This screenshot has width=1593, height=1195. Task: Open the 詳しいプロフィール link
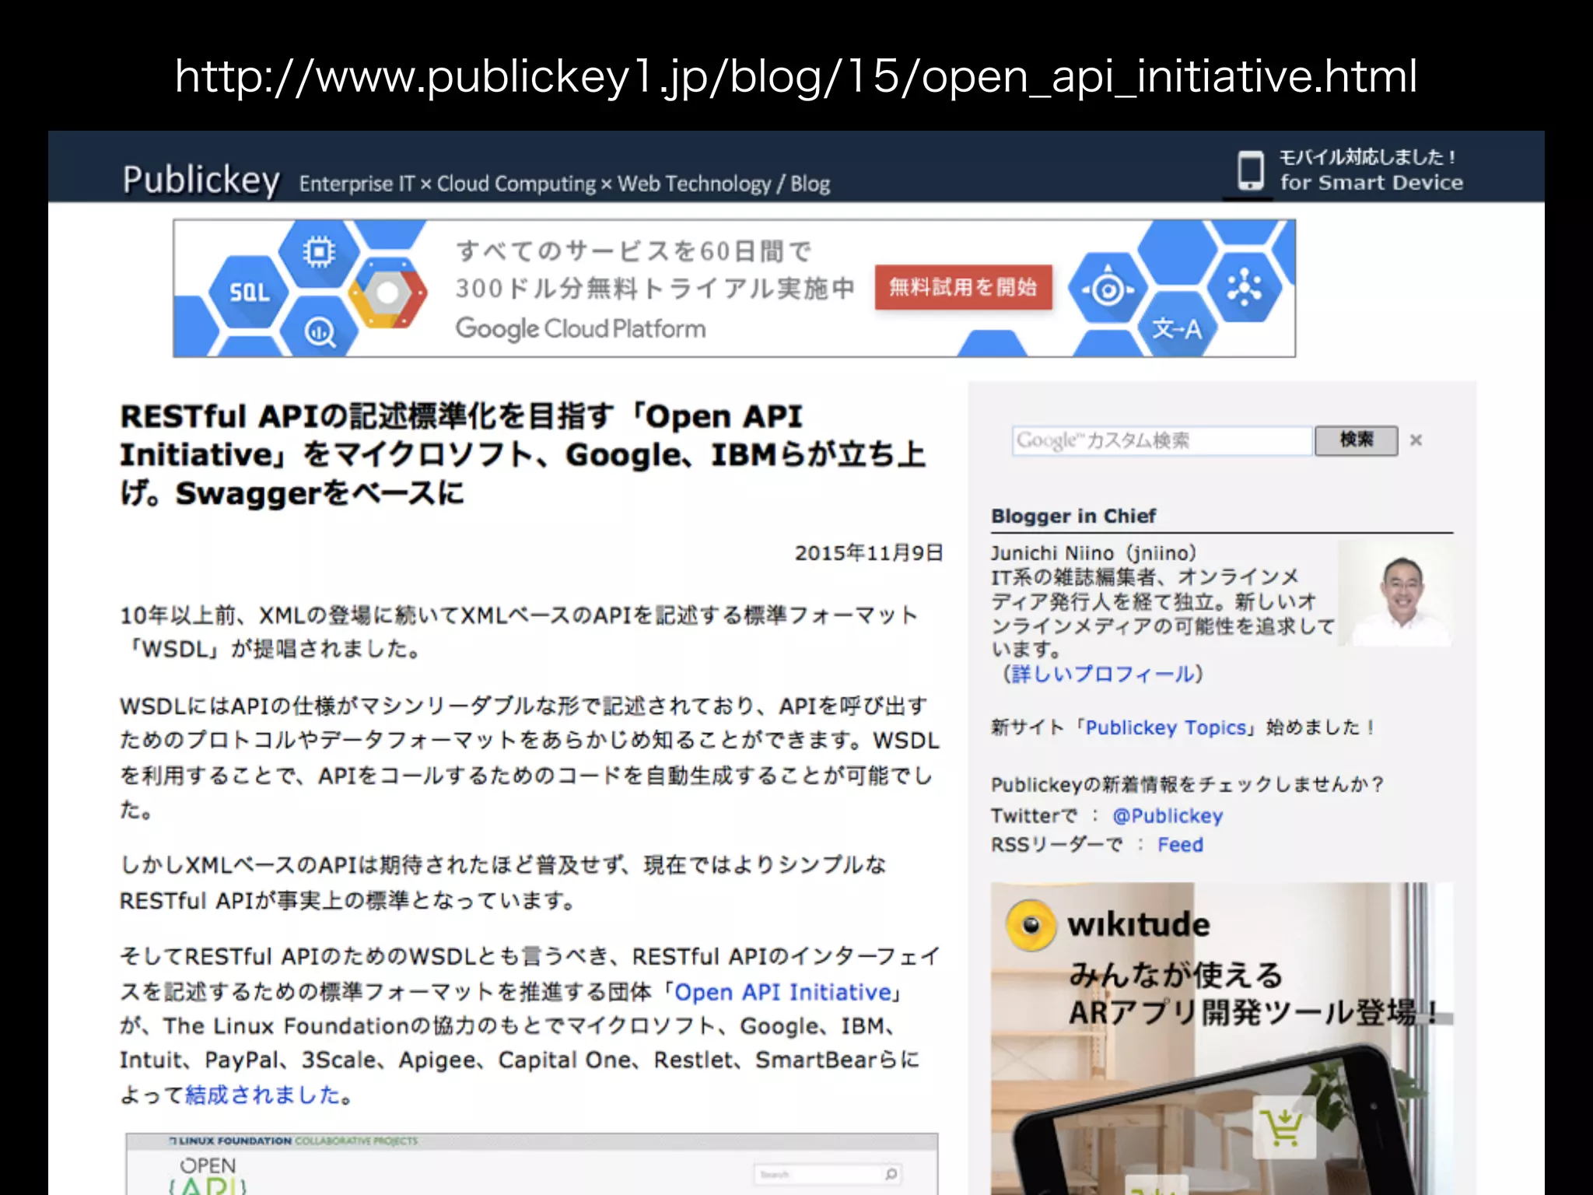(1103, 674)
